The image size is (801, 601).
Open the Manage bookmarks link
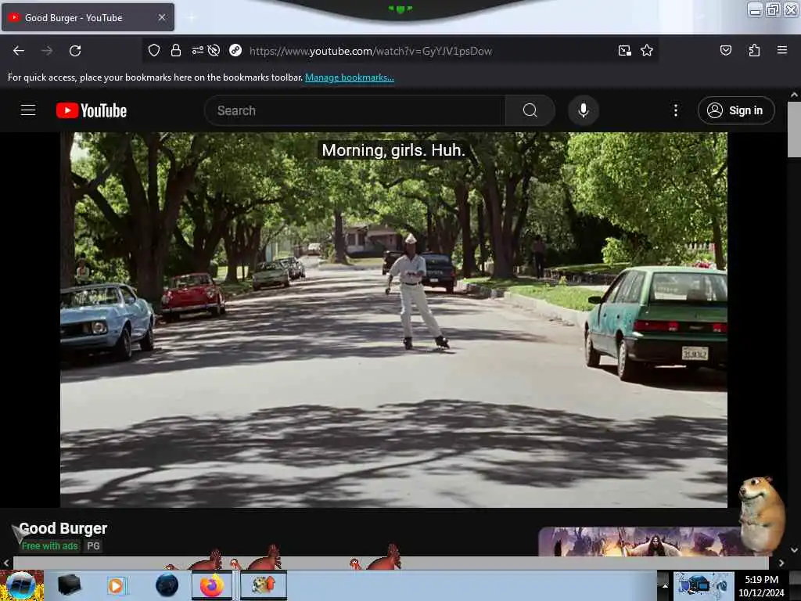350,77
